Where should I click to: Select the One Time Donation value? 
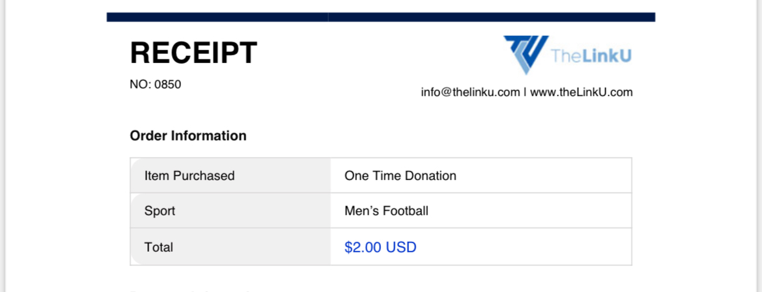[401, 176]
